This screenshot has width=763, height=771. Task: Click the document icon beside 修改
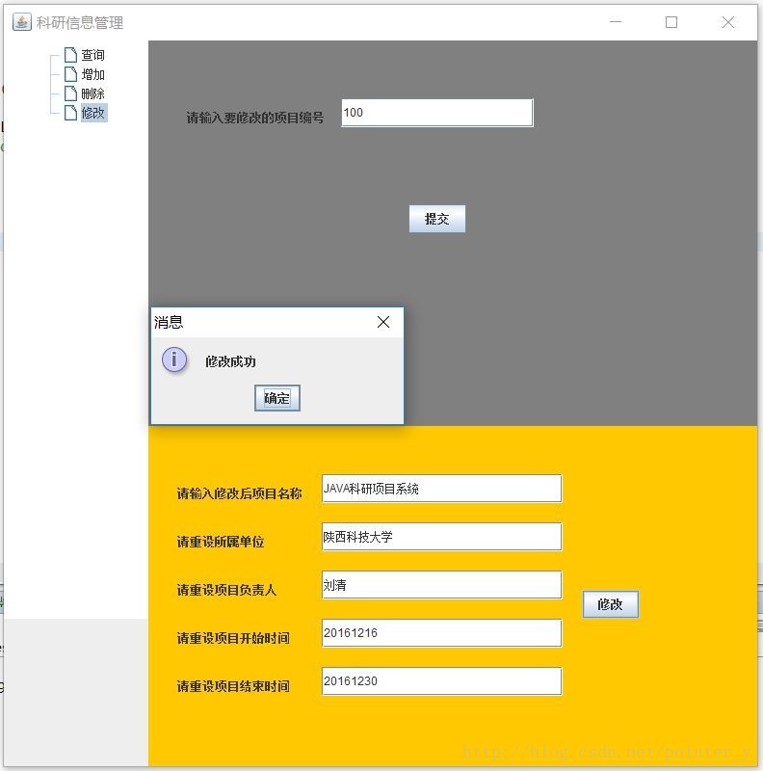click(x=70, y=113)
